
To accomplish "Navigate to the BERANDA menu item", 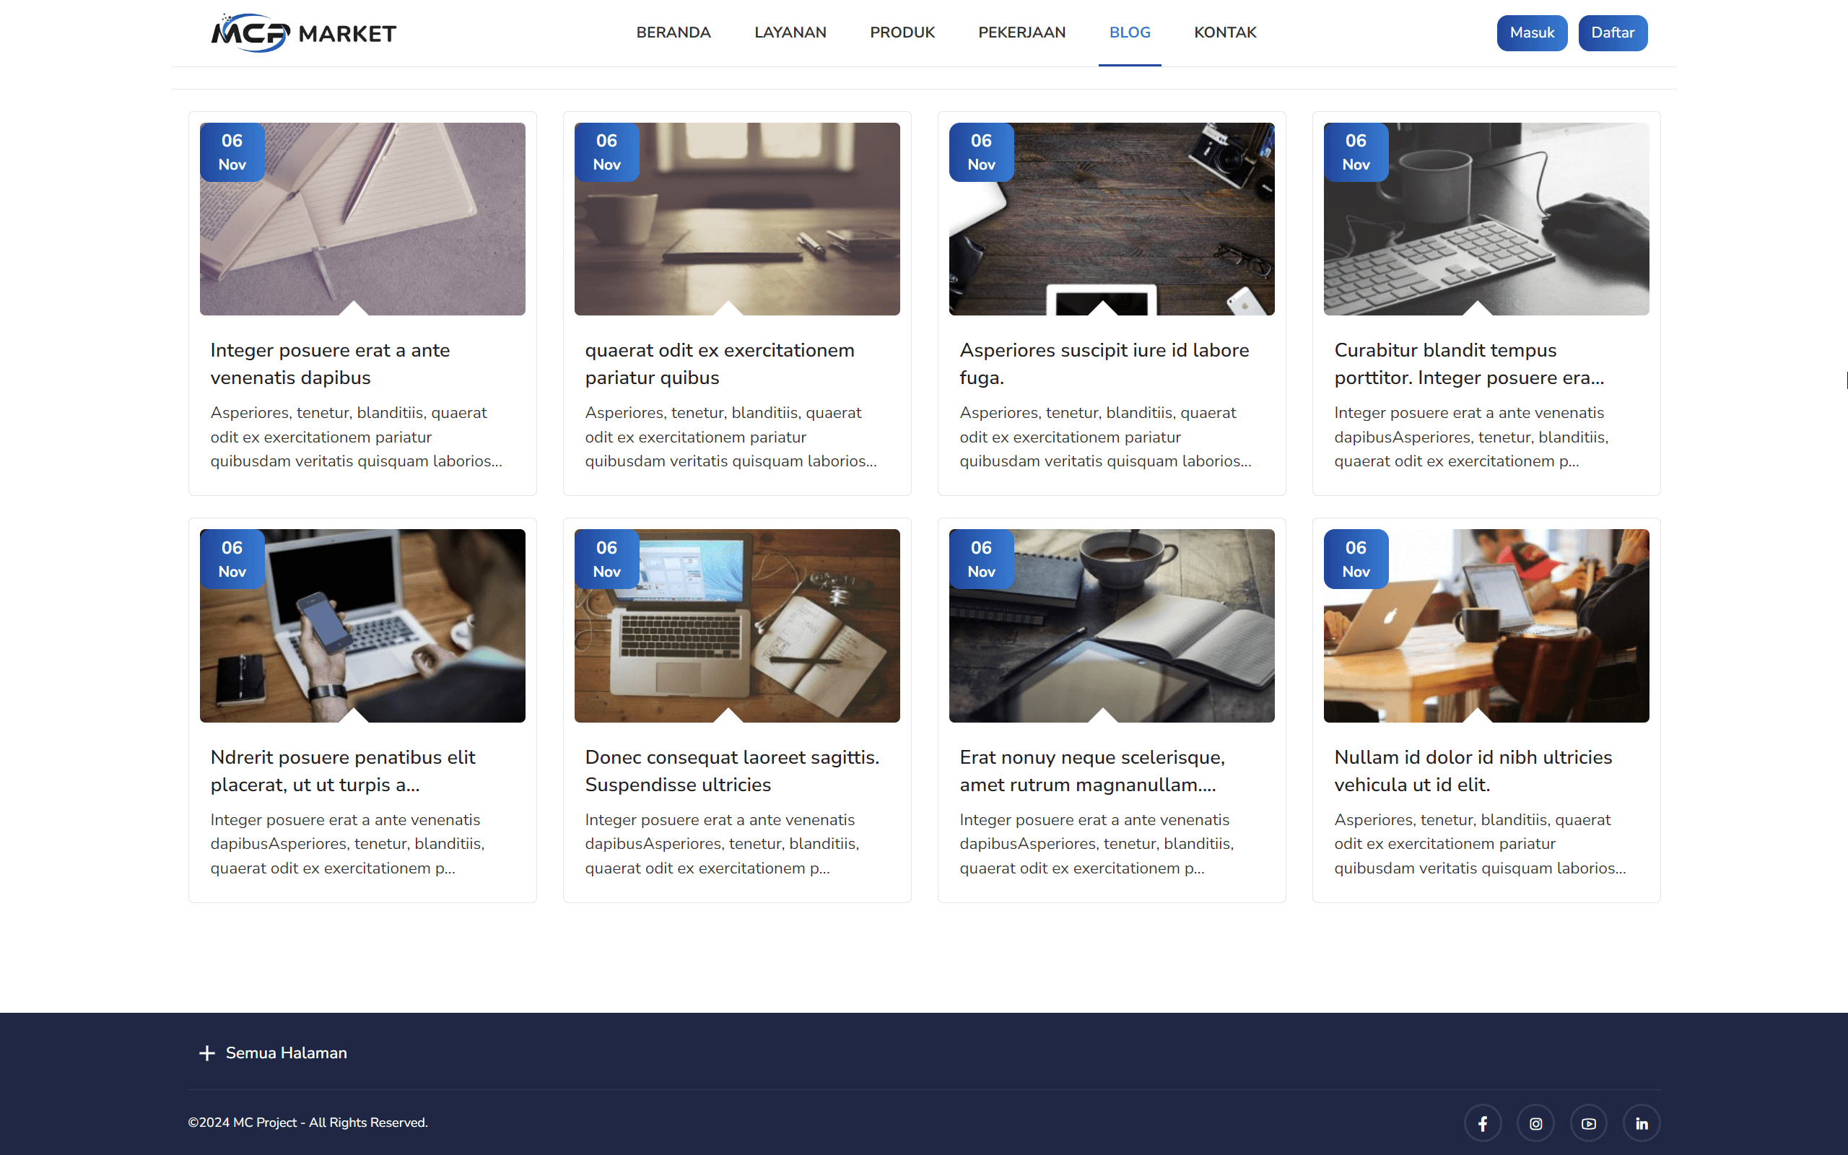I will click(x=673, y=32).
